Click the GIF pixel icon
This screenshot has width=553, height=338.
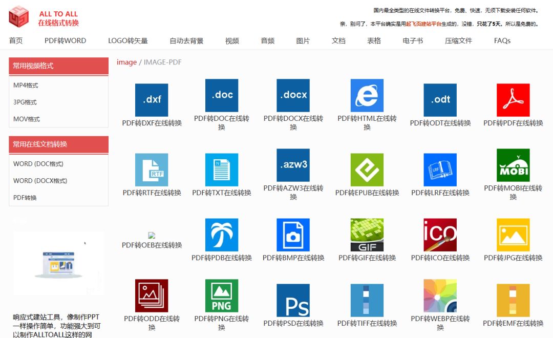click(367, 235)
